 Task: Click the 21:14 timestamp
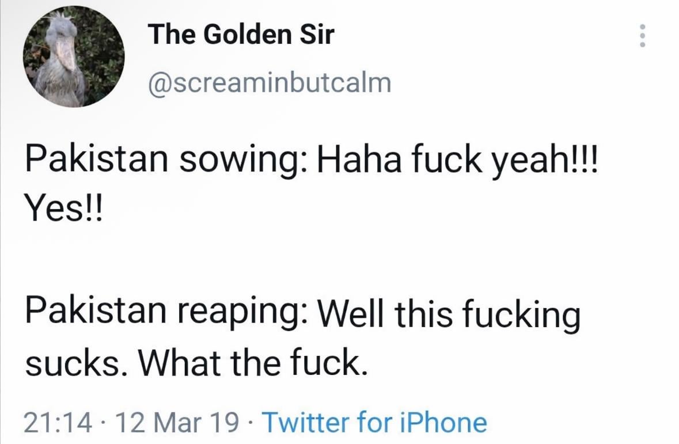click(58, 422)
